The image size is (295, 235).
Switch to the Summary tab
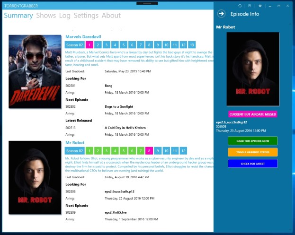coord(18,16)
